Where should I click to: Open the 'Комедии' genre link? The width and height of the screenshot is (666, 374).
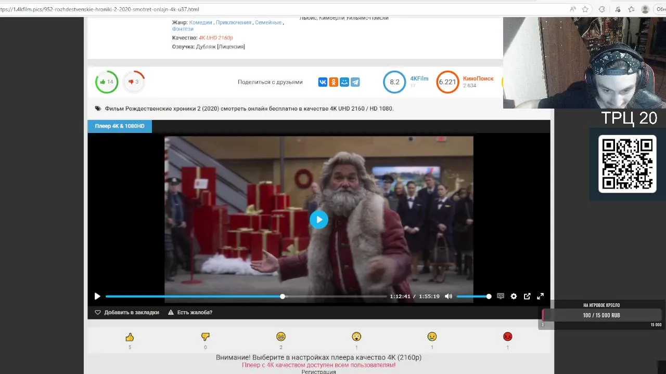click(x=200, y=22)
